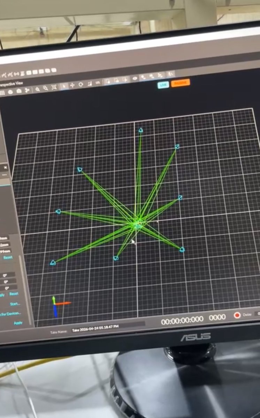Click the zoom in magnifier icon
Screen dimensions: 260x418
coord(38,89)
